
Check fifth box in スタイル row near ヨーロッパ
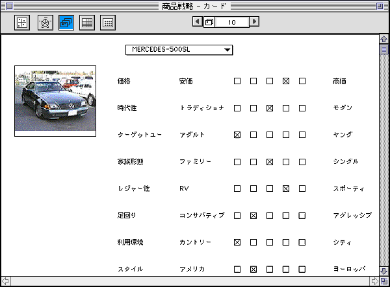click(302, 270)
